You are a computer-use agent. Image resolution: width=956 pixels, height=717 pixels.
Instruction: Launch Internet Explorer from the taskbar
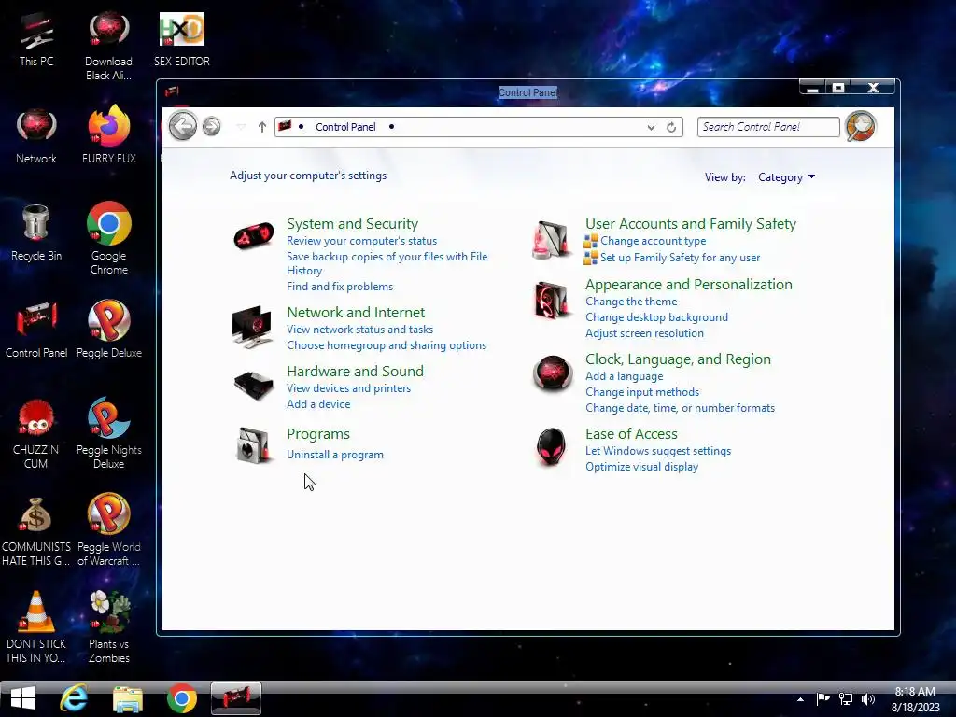[x=74, y=698]
